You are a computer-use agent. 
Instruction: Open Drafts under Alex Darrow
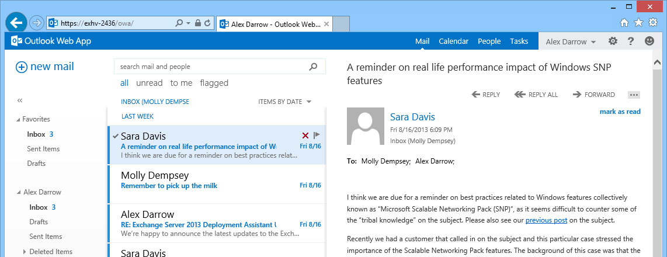(39, 222)
